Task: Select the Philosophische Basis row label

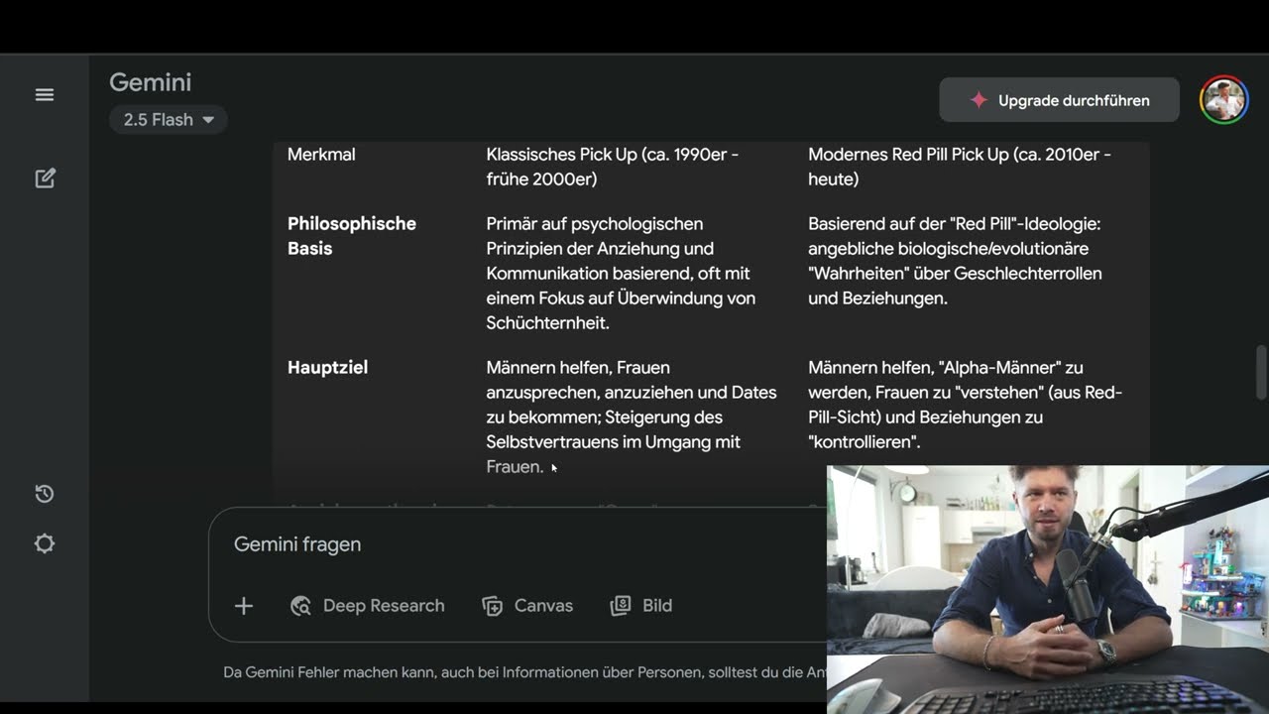Action: [x=352, y=236]
